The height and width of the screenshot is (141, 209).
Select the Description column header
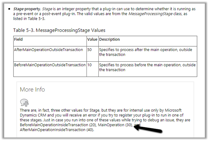point(109,40)
